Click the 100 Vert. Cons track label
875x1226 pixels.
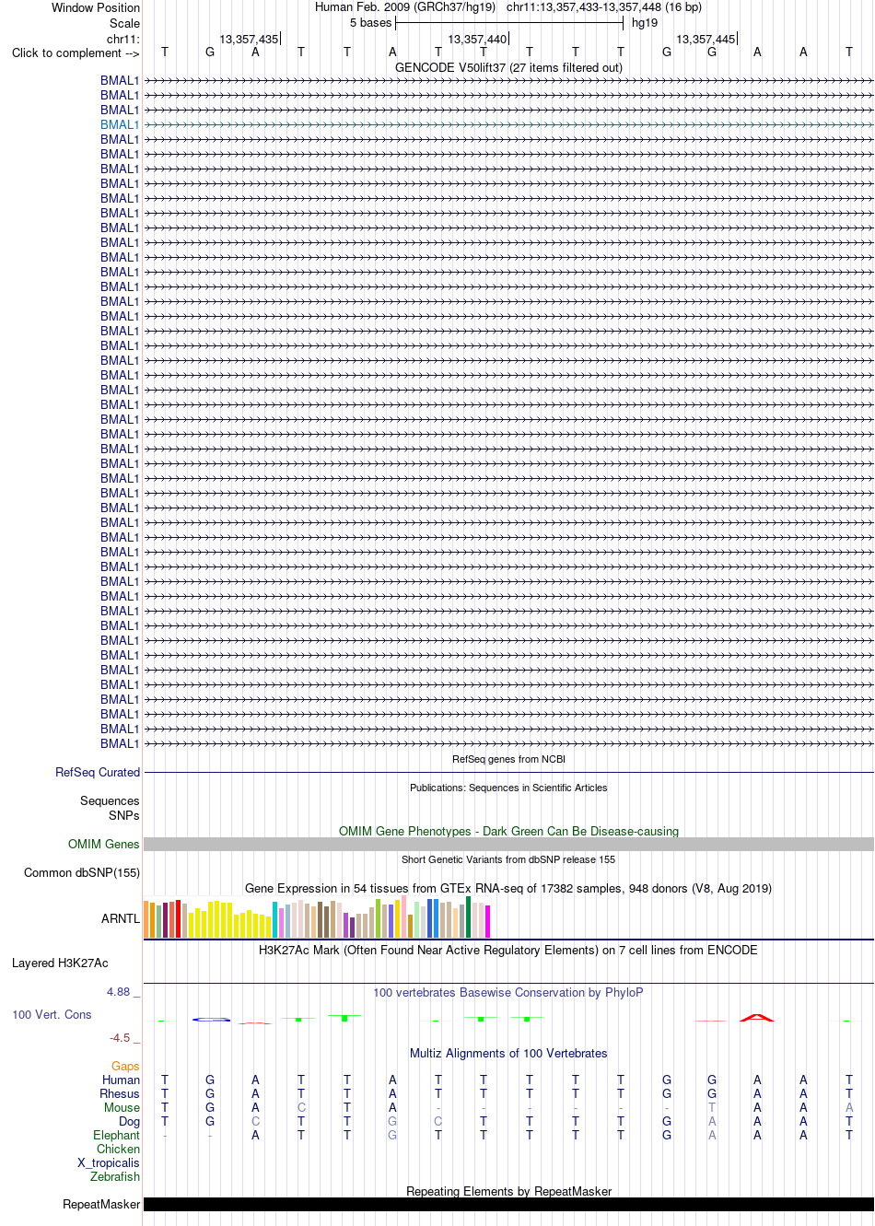[x=52, y=1014]
